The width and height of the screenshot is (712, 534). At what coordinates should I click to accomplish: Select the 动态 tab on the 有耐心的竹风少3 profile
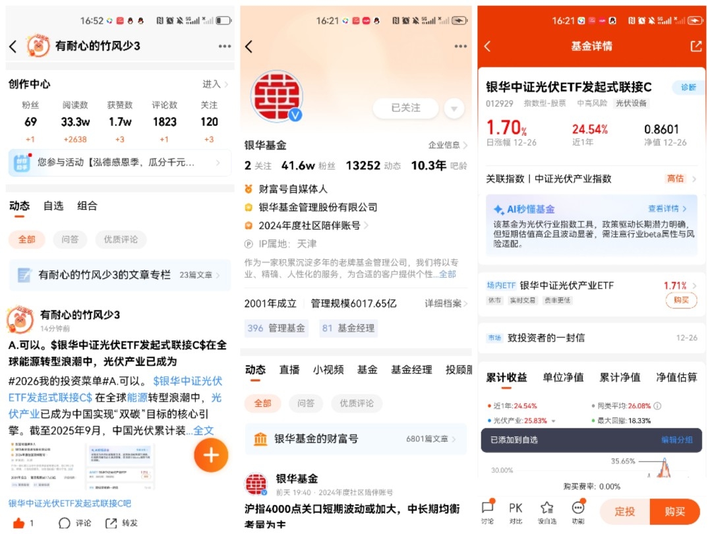19,206
